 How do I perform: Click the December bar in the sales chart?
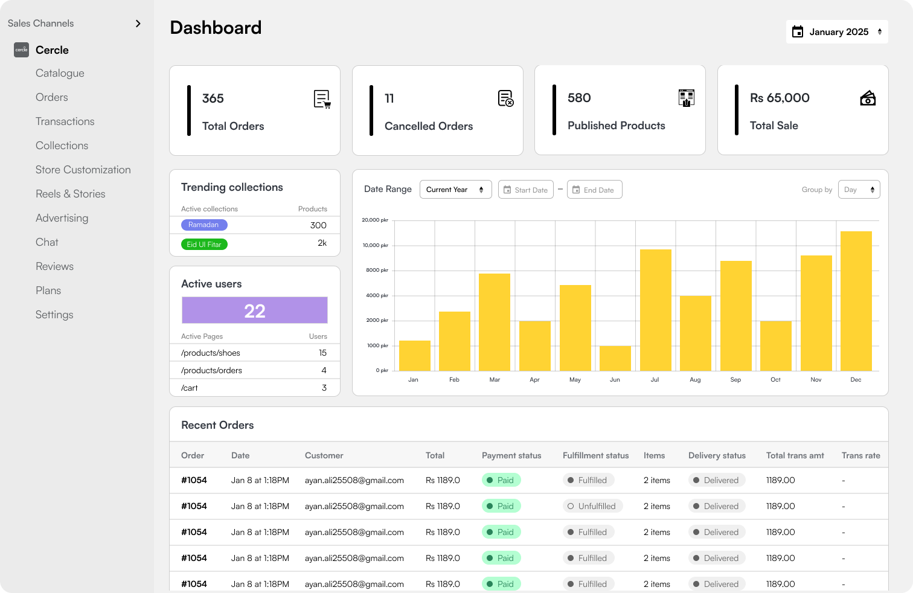[x=856, y=301]
